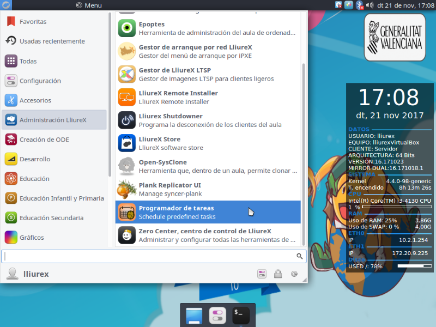Start LliureX Remote Installer
The image size is (436, 327).
pos(208,98)
